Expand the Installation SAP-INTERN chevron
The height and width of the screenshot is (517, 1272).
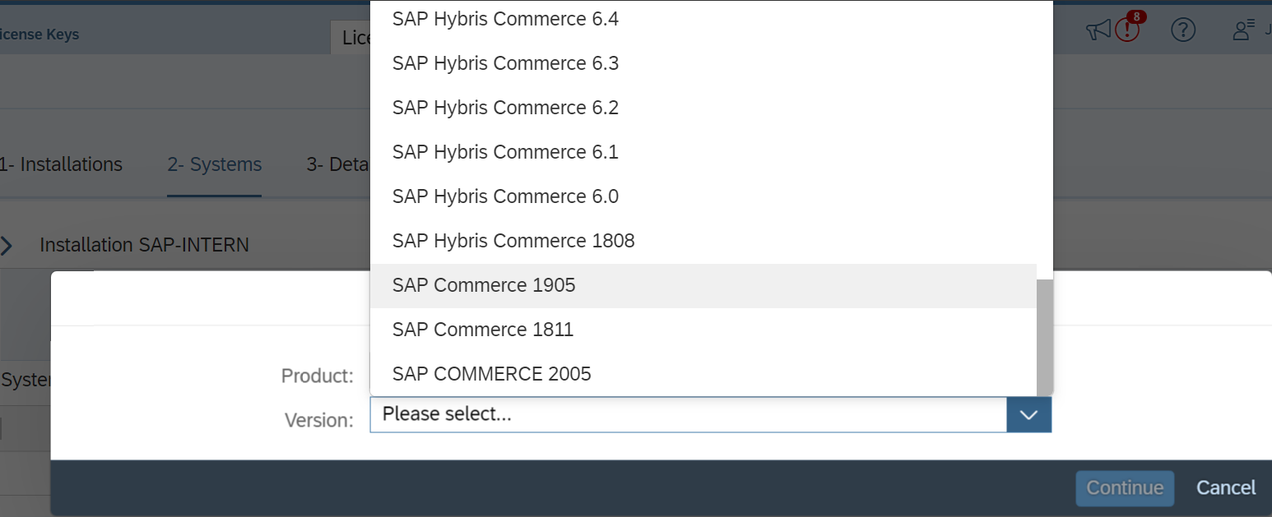coord(7,245)
